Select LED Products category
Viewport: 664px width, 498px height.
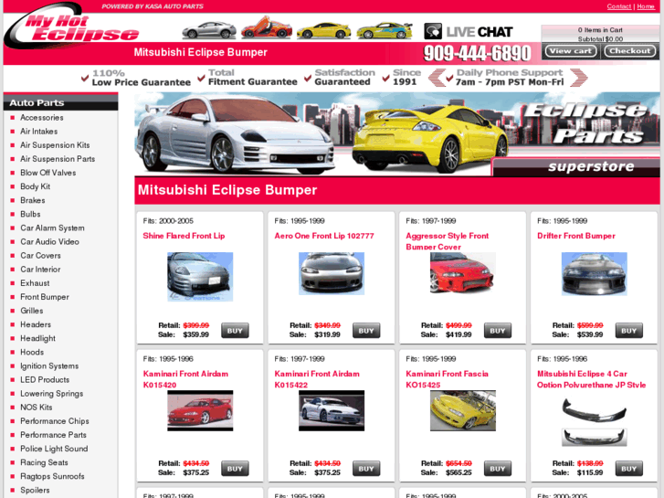click(45, 380)
